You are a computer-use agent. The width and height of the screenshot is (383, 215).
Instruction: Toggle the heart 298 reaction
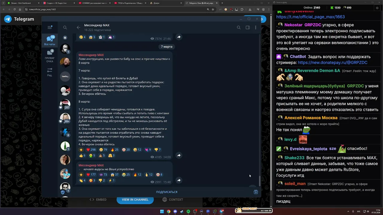[x=91, y=150]
